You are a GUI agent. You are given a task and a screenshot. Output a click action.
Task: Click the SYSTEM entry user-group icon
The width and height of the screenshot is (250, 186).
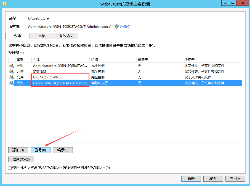[11, 72]
